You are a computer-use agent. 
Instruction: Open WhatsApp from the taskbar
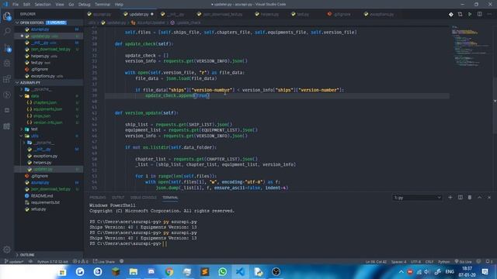pos(223,272)
